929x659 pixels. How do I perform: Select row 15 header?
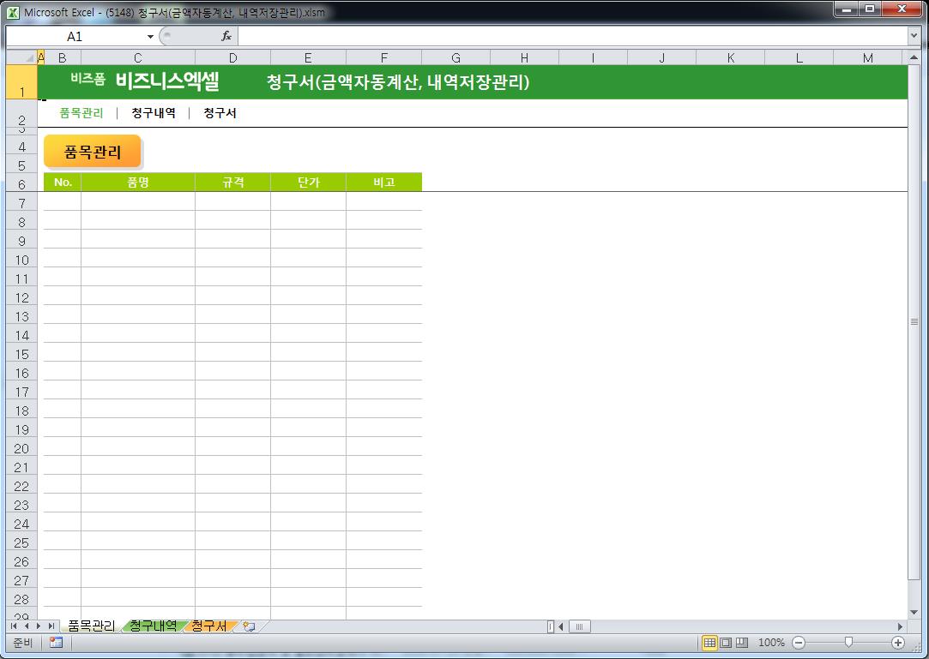(x=22, y=354)
